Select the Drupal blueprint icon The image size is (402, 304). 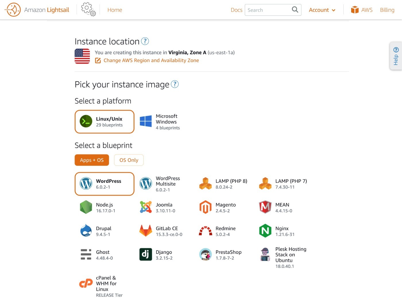coord(86,231)
